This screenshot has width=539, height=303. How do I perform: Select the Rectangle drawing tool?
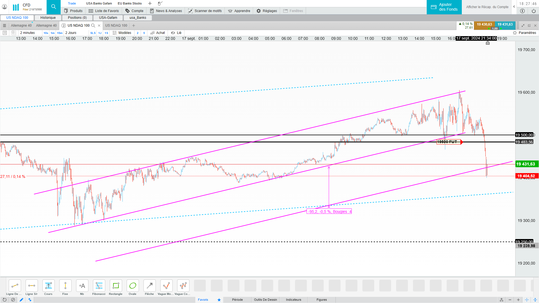[116, 286]
